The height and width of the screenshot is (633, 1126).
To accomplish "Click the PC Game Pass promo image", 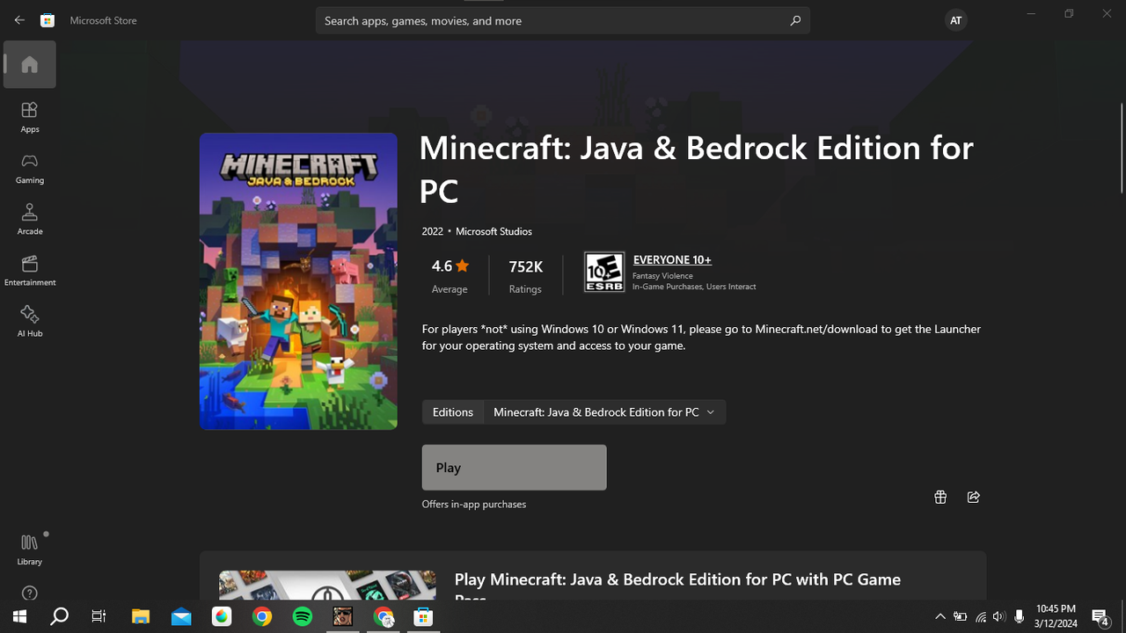I will pyautogui.click(x=327, y=586).
